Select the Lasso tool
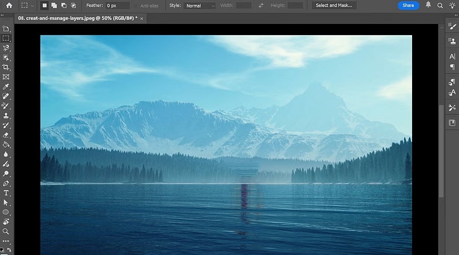Screen dimensions: 459x255 [x=6, y=48]
